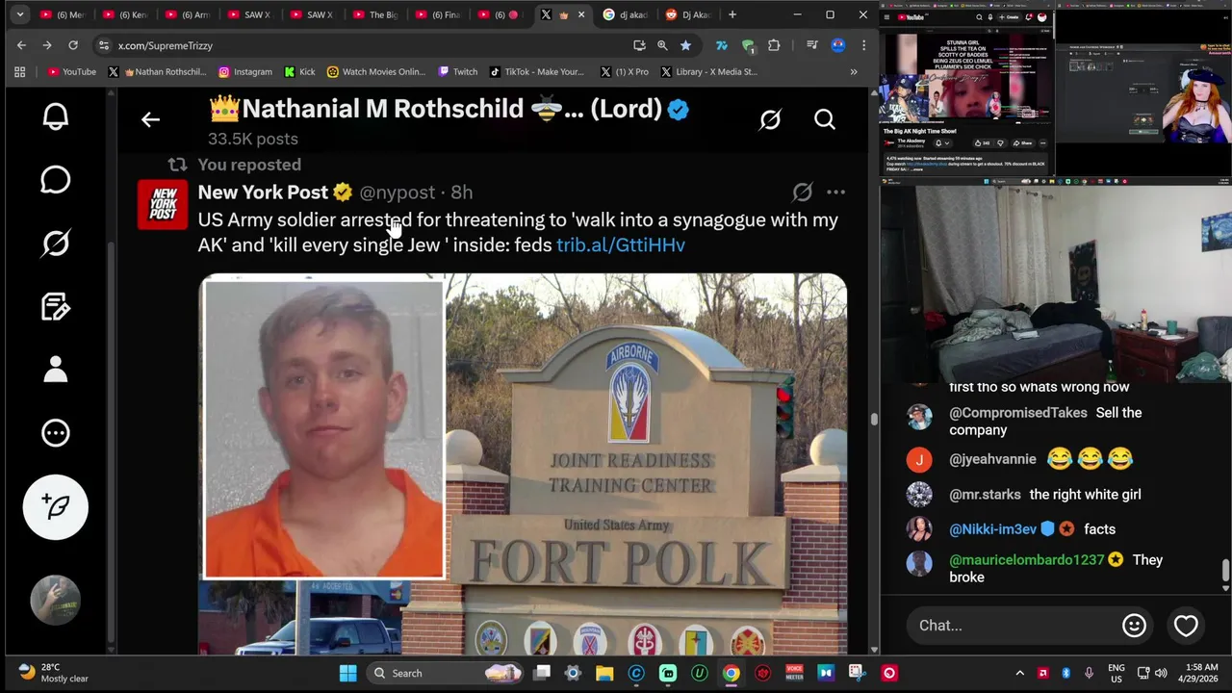Open @CompromisedTakes chat username
Screen dimensions: 1232x693
(1018, 413)
